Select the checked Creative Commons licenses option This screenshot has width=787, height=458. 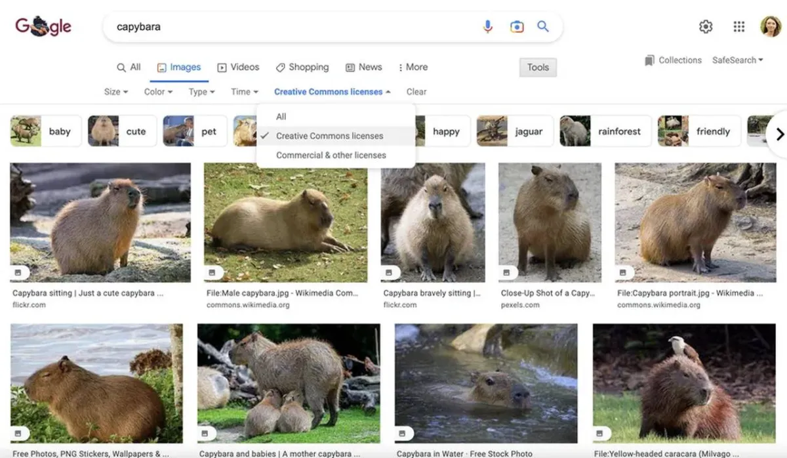329,136
